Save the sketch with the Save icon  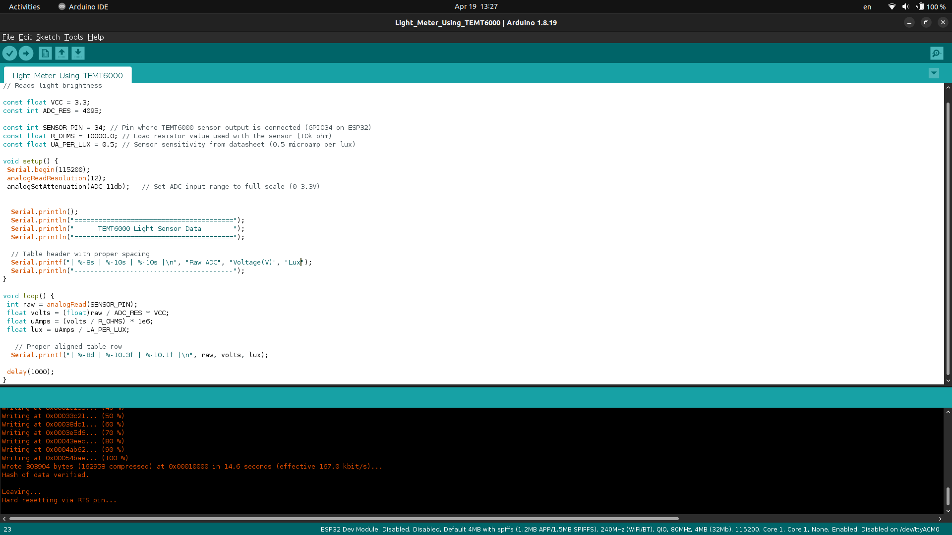[78, 53]
